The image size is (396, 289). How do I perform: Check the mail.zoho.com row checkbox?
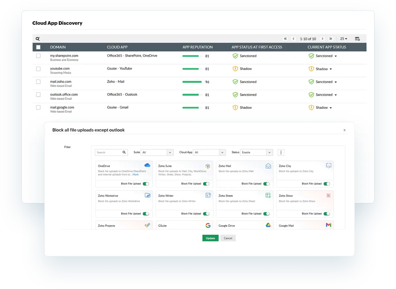pos(38,82)
